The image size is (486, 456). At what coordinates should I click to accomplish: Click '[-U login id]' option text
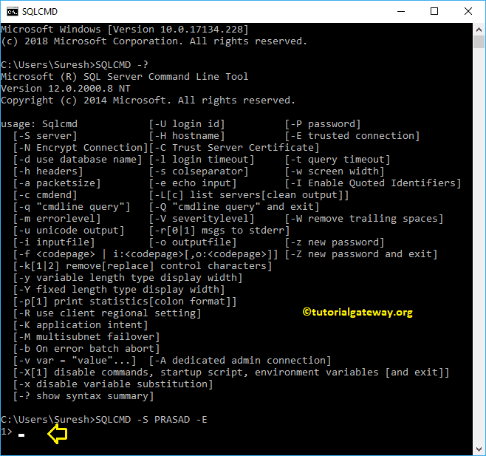[187, 124]
